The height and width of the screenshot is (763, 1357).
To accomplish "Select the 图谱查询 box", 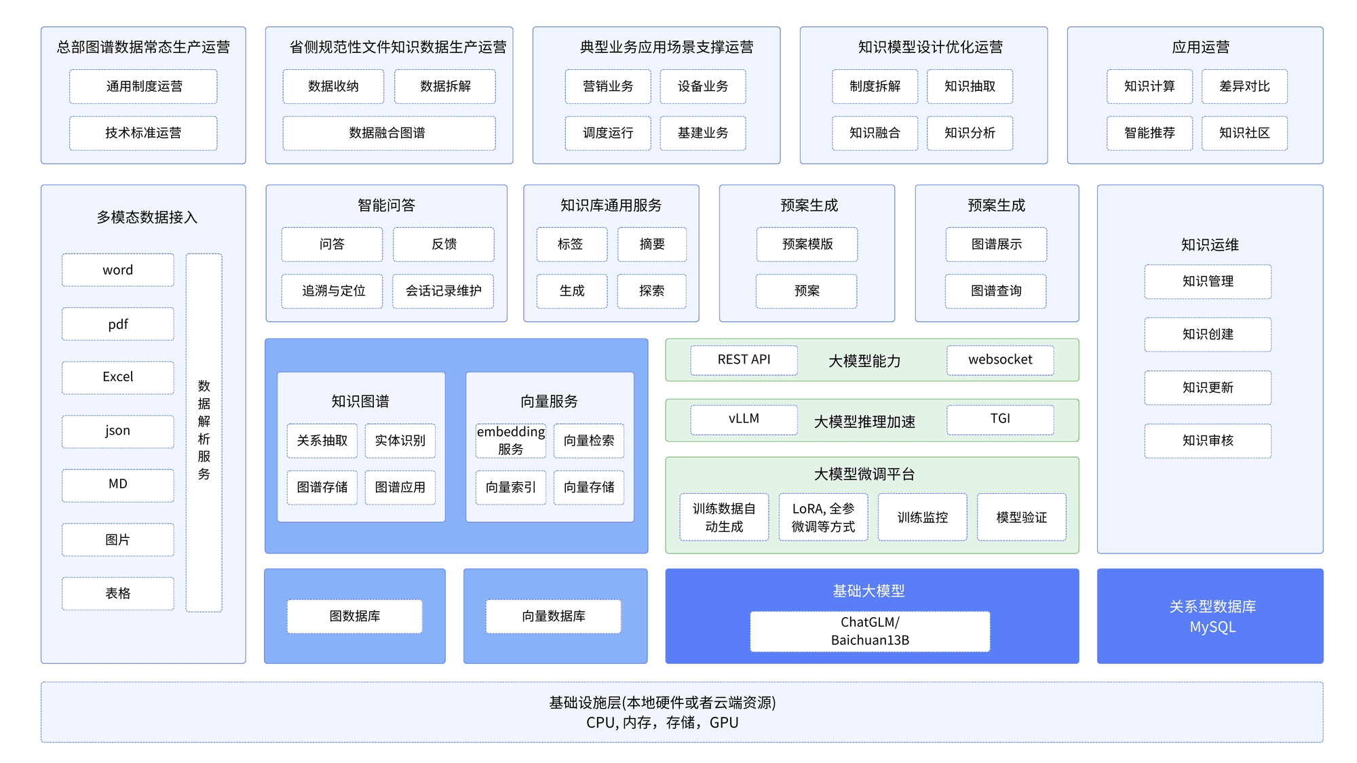I will point(995,291).
